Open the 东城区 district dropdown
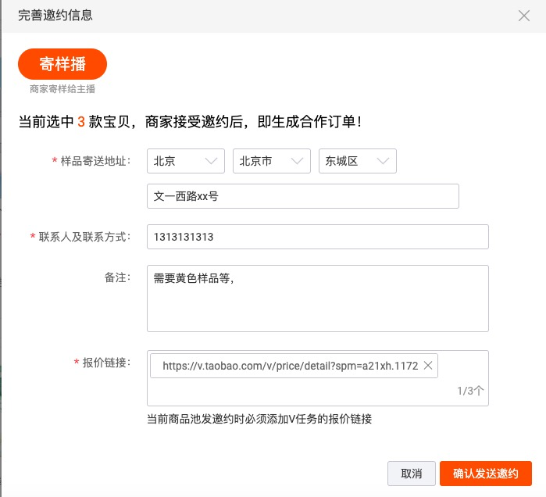Screen dimensions: 546x497 pyautogui.click(x=358, y=161)
